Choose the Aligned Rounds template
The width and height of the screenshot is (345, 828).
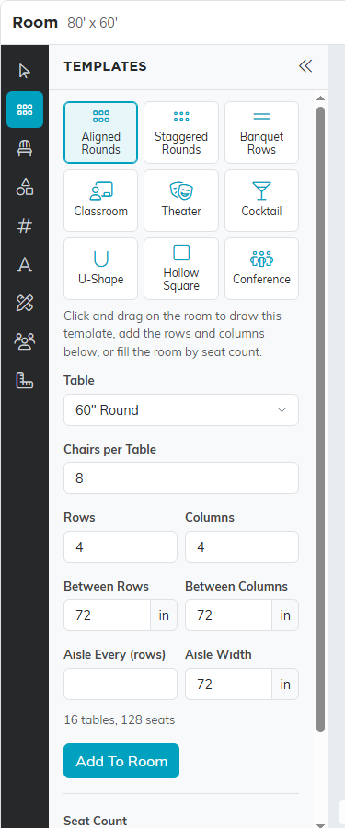click(101, 132)
